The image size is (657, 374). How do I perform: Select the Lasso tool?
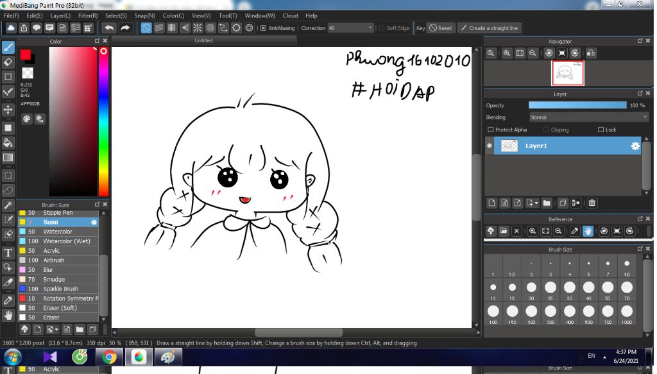8,191
